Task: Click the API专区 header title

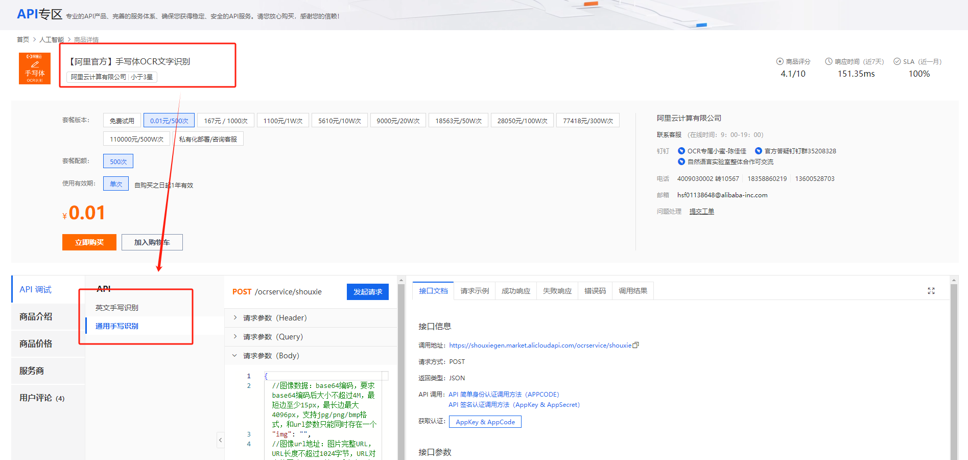Action: tap(39, 14)
